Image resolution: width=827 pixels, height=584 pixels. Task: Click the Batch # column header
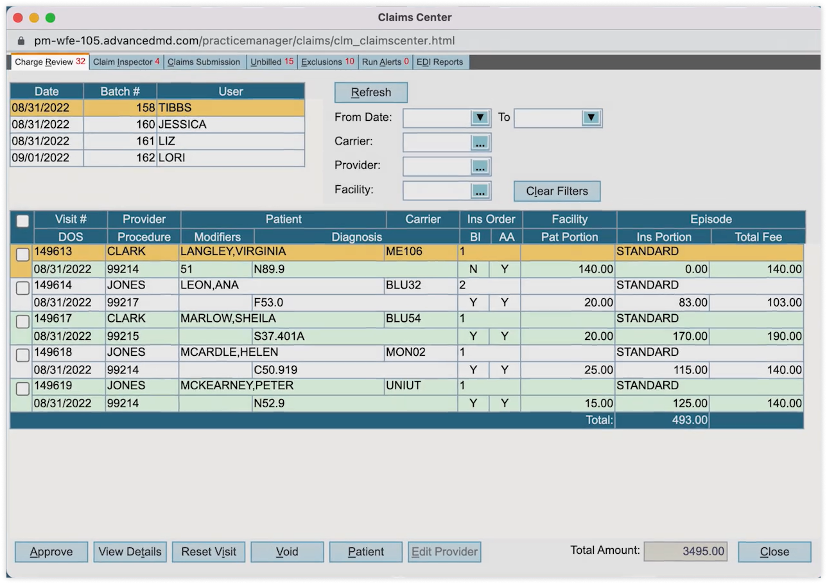click(120, 91)
